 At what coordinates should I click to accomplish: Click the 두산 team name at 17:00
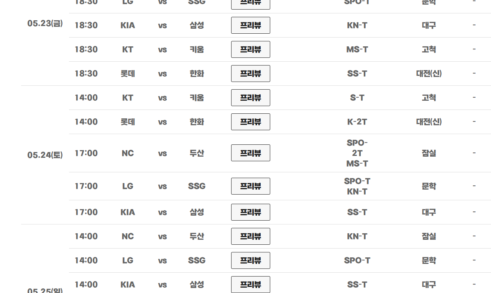tap(197, 153)
